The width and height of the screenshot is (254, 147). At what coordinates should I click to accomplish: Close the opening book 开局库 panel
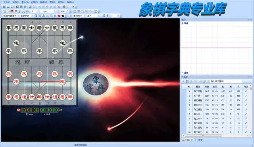251,77
